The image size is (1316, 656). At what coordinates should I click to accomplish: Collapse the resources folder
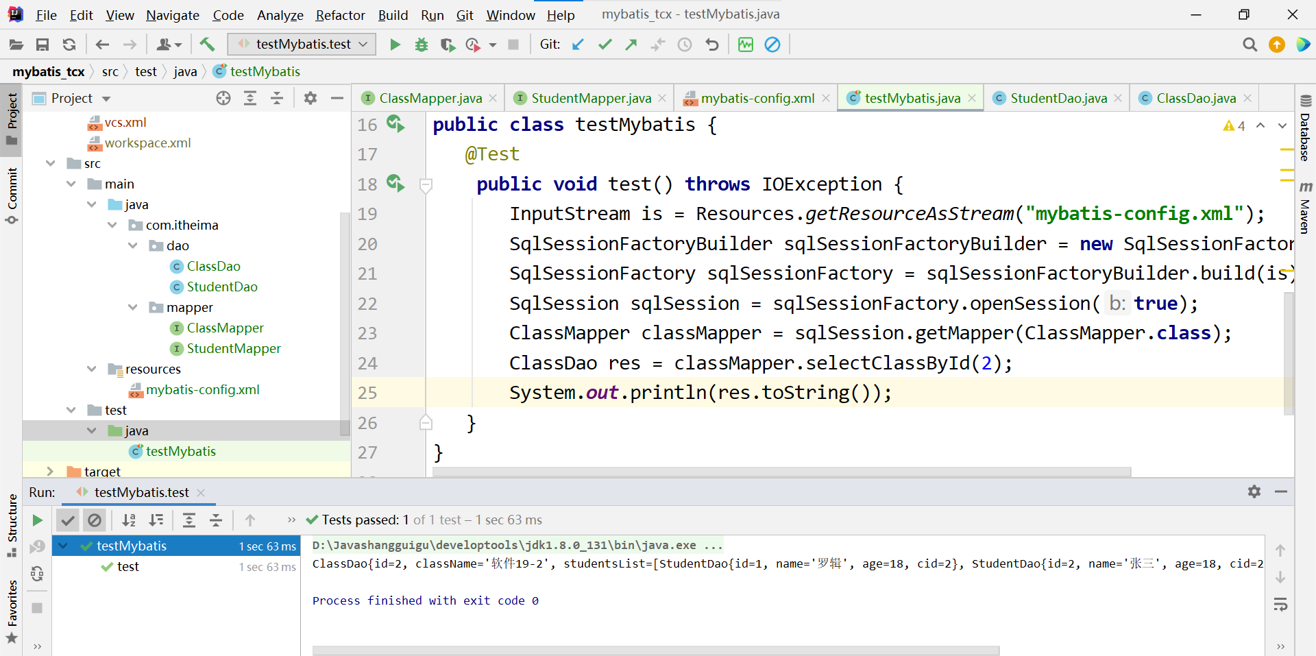coord(92,369)
